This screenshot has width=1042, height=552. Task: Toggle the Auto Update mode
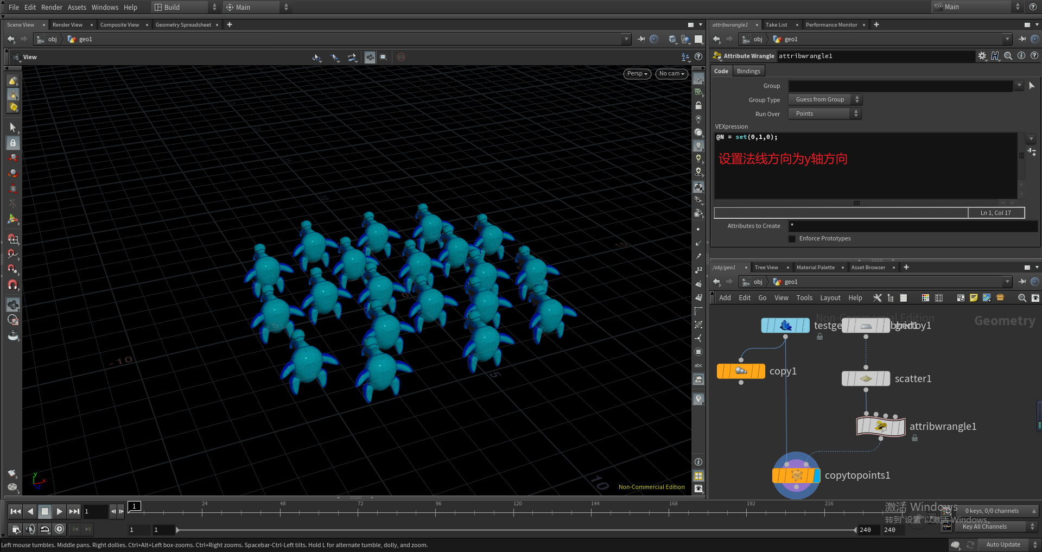1003,544
